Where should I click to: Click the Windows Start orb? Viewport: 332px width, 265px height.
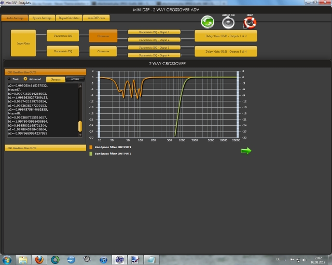(7, 260)
